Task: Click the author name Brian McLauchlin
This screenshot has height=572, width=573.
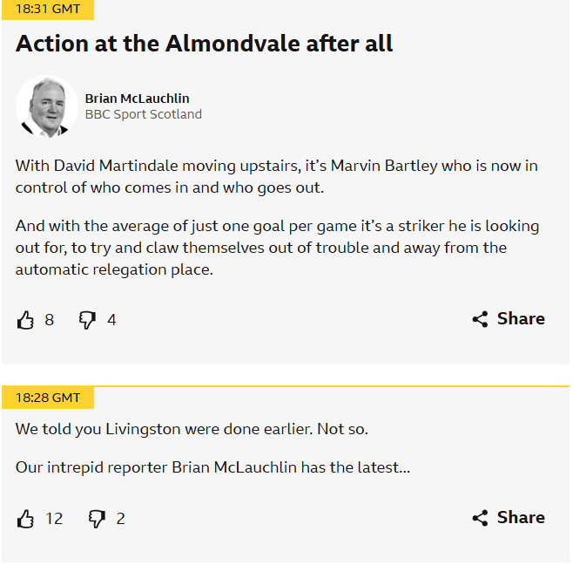Action: [x=137, y=99]
